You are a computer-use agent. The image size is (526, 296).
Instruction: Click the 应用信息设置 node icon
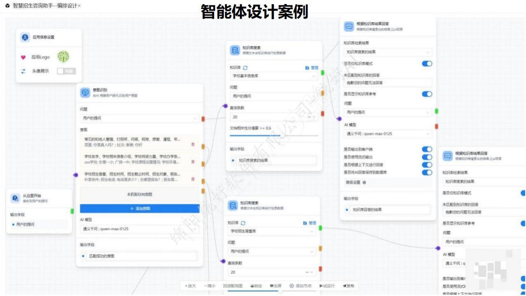25,37
